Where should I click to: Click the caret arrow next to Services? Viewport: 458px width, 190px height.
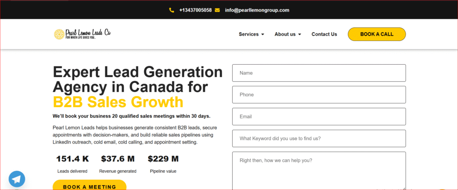click(263, 34)
